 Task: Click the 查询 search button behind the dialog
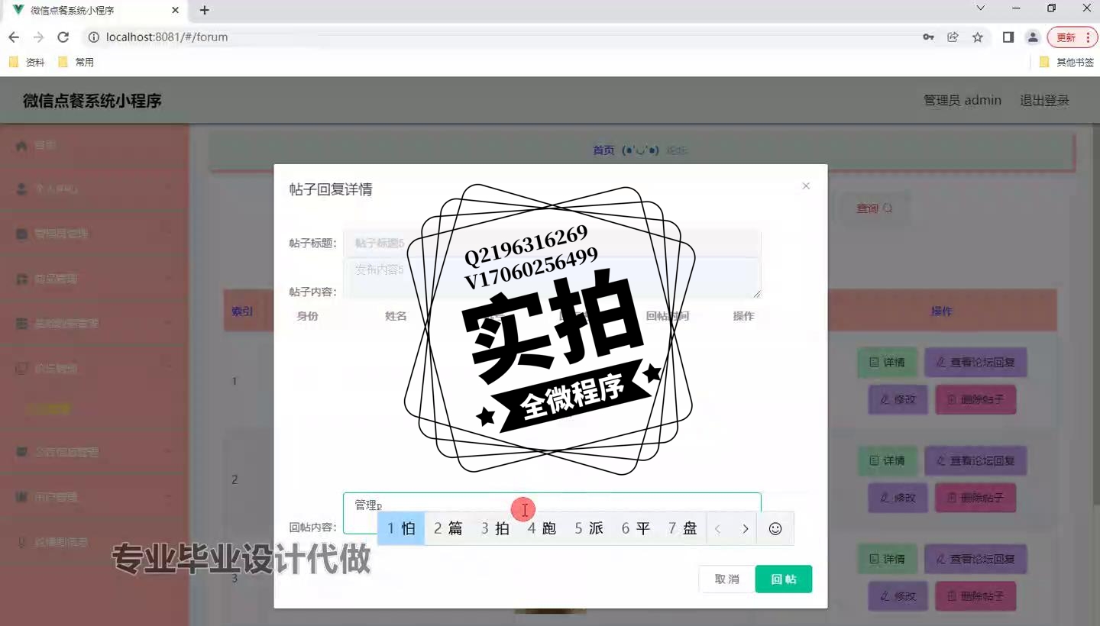coord(874,208)
